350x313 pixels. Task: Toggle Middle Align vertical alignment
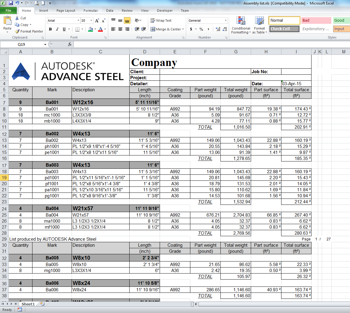[120, 20]
